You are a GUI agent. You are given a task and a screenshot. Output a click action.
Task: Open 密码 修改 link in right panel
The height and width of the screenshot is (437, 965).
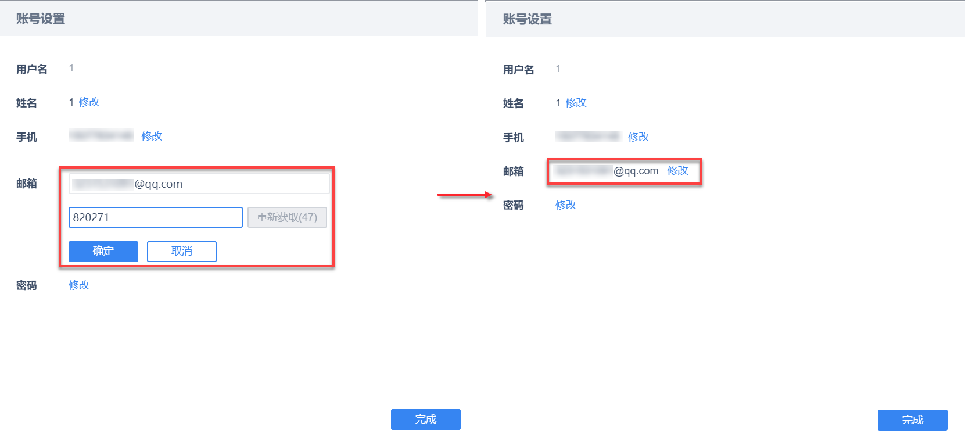point(566,205)
